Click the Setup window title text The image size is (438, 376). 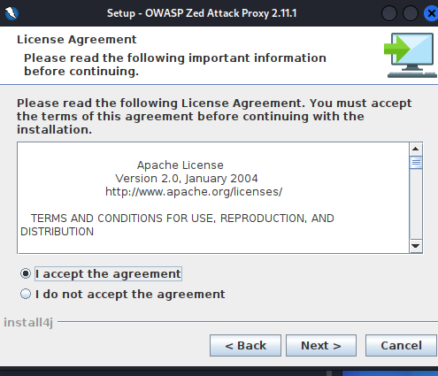click(x=202, y=13)
